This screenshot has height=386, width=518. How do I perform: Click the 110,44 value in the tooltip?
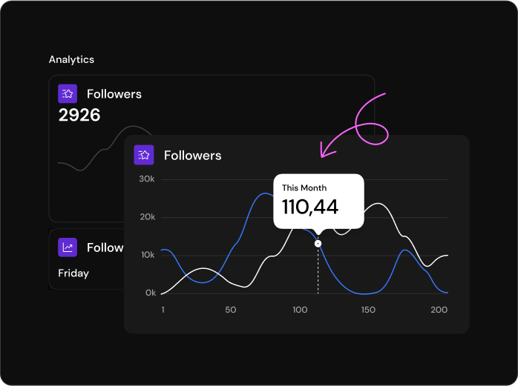310,207
